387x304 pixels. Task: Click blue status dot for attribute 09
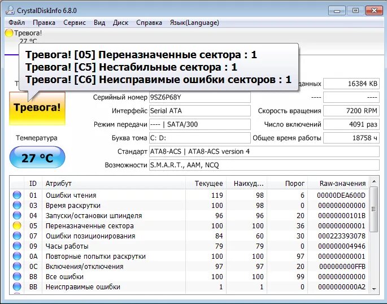(x=17, y=246)
